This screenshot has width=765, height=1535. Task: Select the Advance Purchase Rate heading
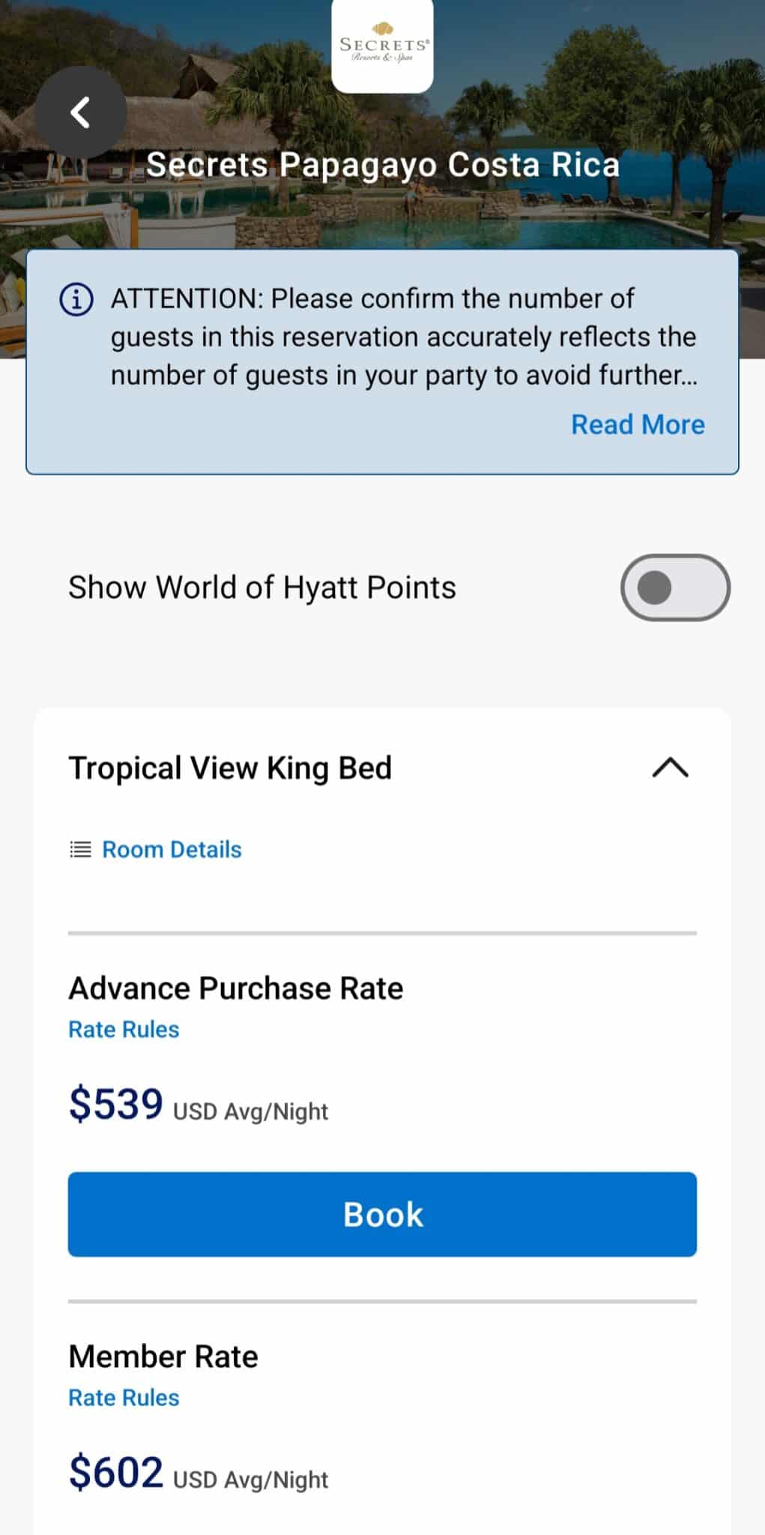tap(236, 989)
